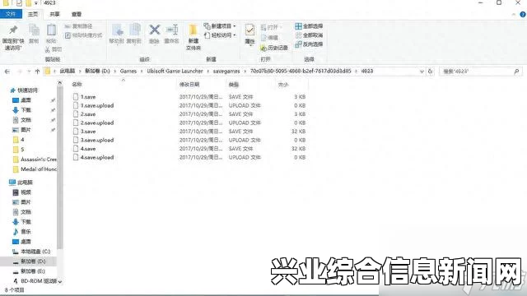527x296 pixels.
Task: Select the file 3.save
Action: click(88, 132)
